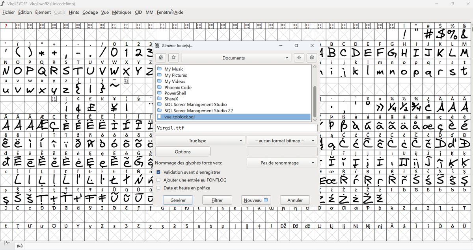
Task: Open the Élément menu
Action: point(43,12)
